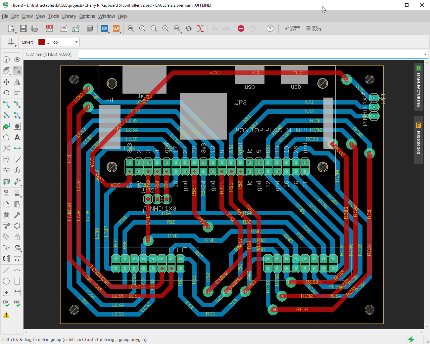The height and width of the screenshot is (344, 430).
Task: Activate the Group selection tool
Action: click(x=17, y=70)
